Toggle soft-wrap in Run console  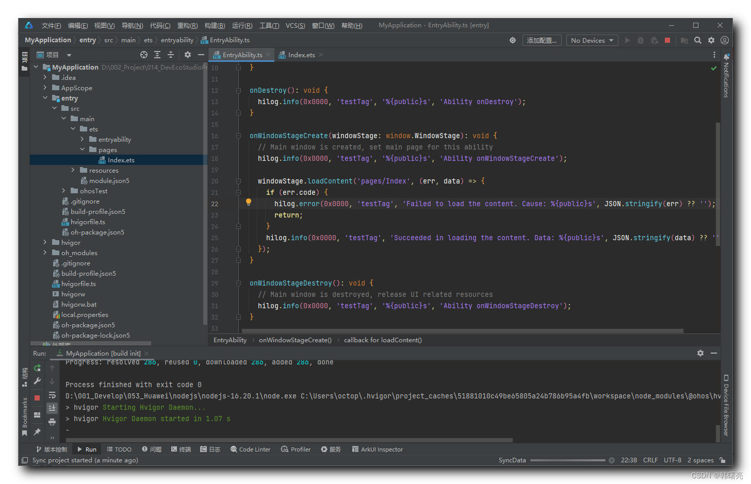coord(52,395)
